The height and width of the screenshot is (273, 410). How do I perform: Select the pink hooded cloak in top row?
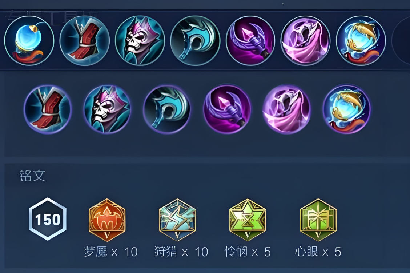pyautogui.click(x=305, y=40)
